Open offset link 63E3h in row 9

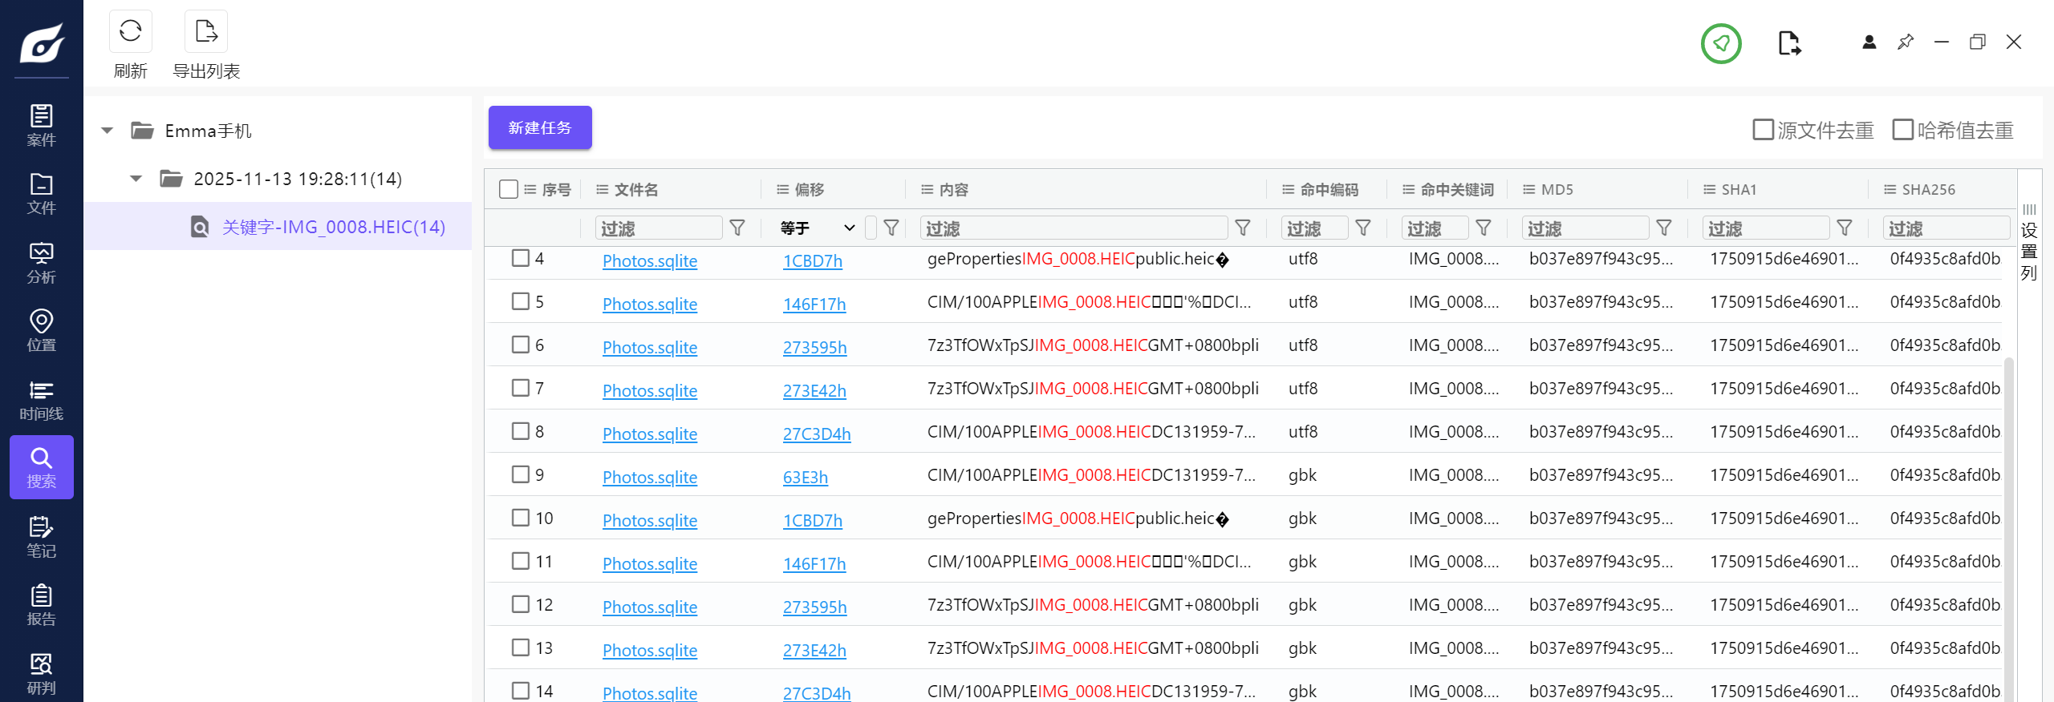coord(805,478)
